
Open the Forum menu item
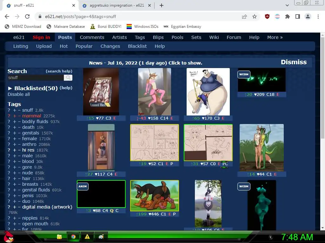pyautogui.click(x=234, y=37)
